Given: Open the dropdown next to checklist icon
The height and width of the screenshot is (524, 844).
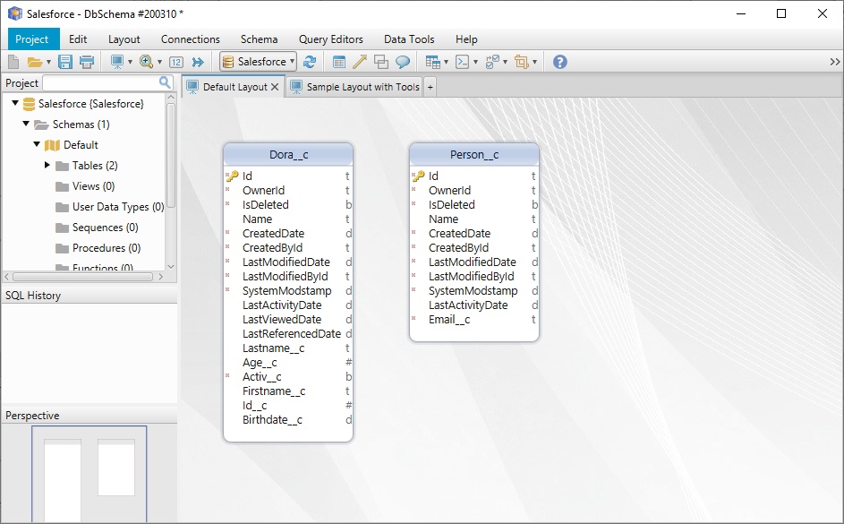Looking at the screenshot, I should [x=505, y=62].
